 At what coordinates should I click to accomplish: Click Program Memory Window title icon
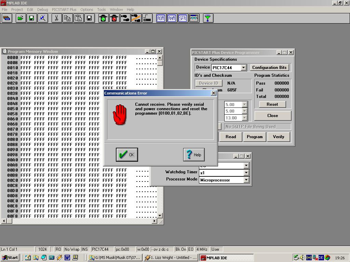[x=4, y=52]
